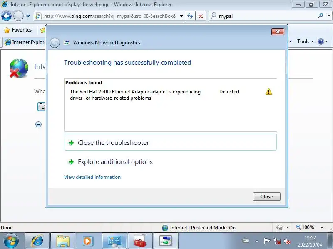Restore down the Internet Explorer window
This screenshot has height=249, width=333.
(311, 4)
